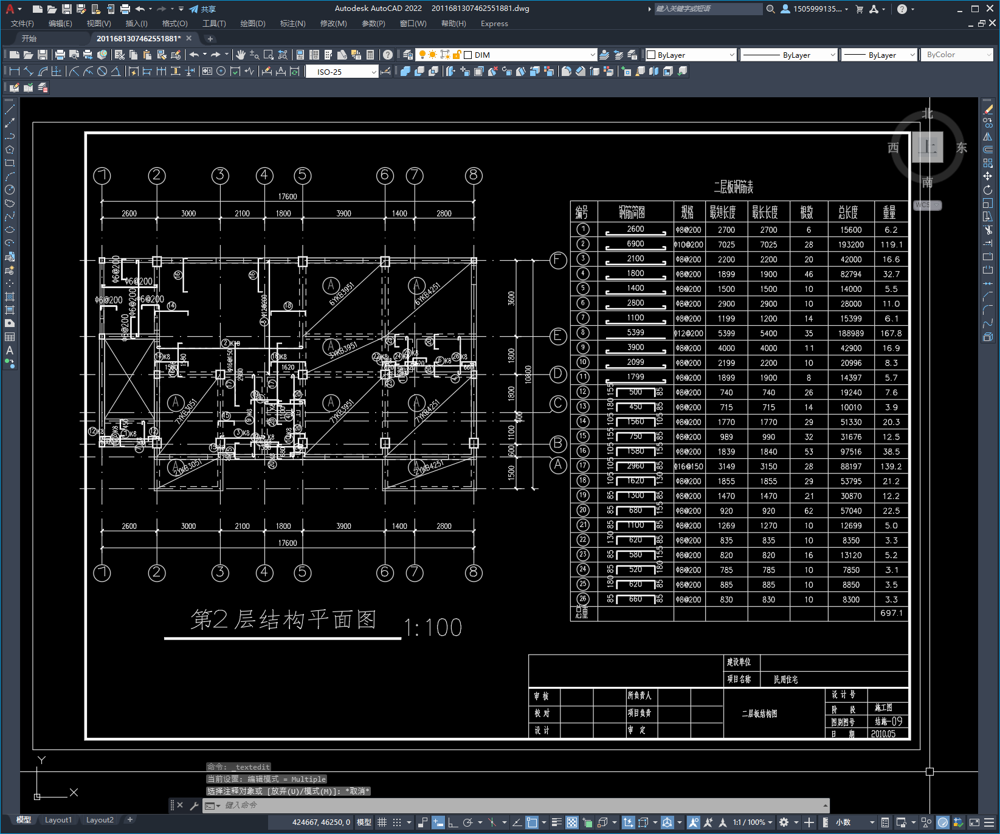Click the Pan hand tool icon
Viewport: 1000px width, 834px height.
coord(241,55)
